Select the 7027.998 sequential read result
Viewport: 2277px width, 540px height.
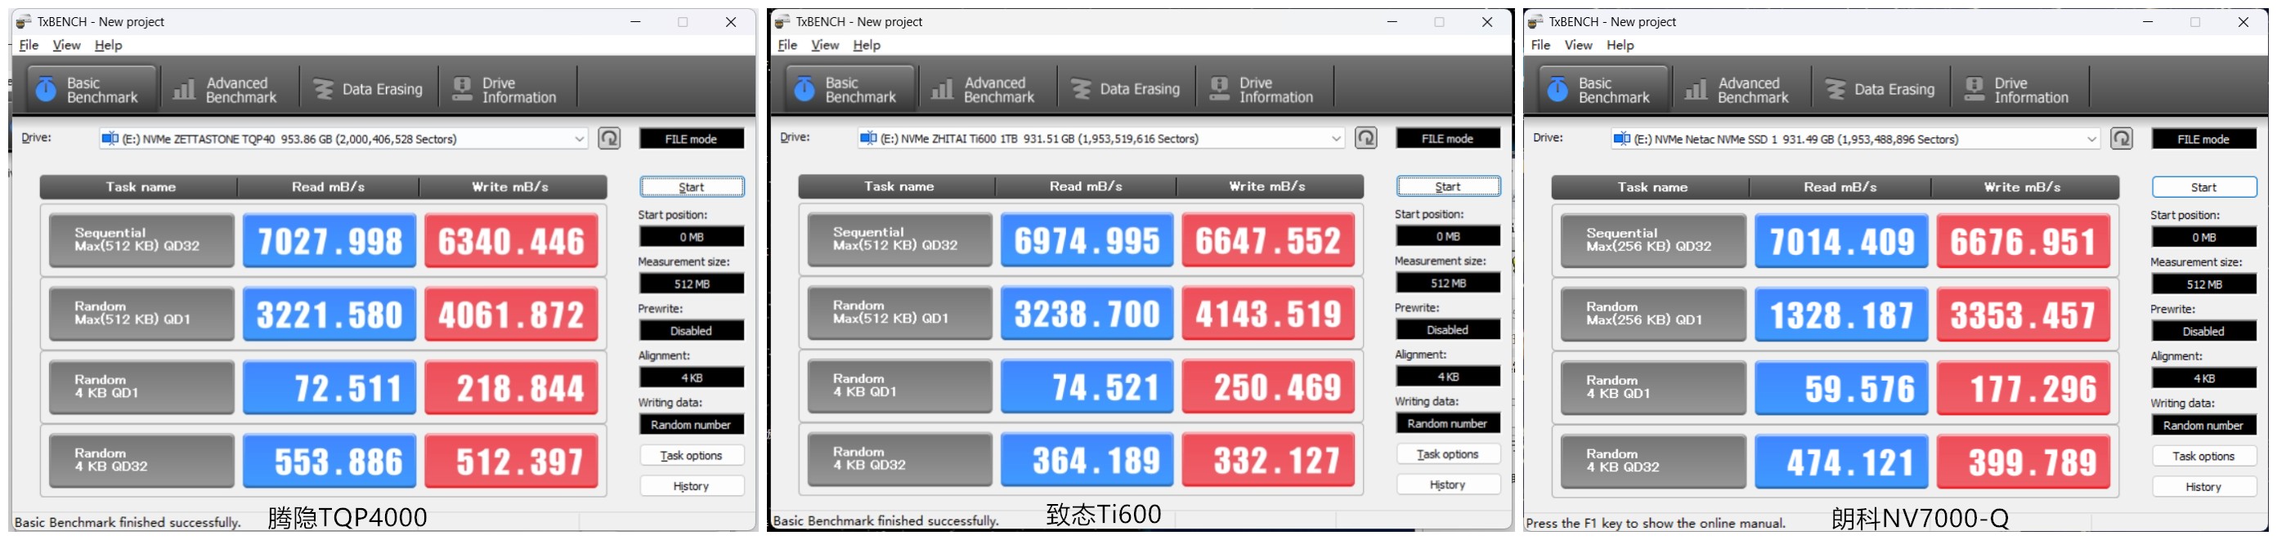(x=329, y=240)
